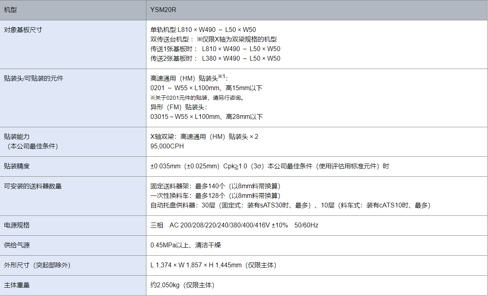Click the X轴双梁 HM 贴装头 × 2 line
This screenshot has width=488, height=296.
pos(204,137)
